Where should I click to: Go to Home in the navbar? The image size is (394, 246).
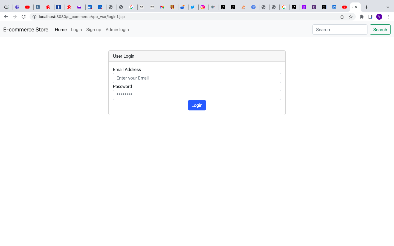coord(61,30)
